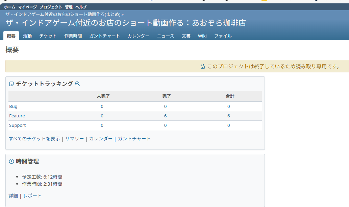Click the read-only project notice text

click(x=274, y=66)
